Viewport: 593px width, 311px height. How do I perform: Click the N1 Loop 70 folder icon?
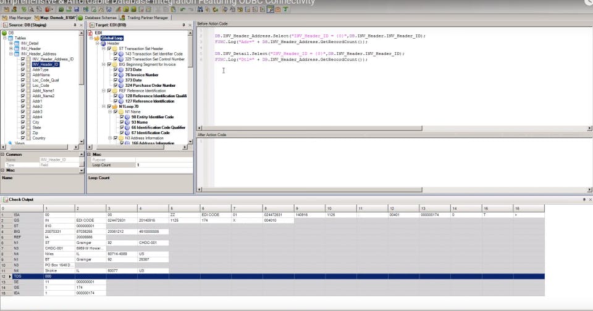[x=114, y=106]
